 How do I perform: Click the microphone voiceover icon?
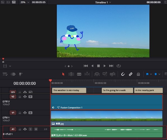pyautogui.click(x=20, y=74)
